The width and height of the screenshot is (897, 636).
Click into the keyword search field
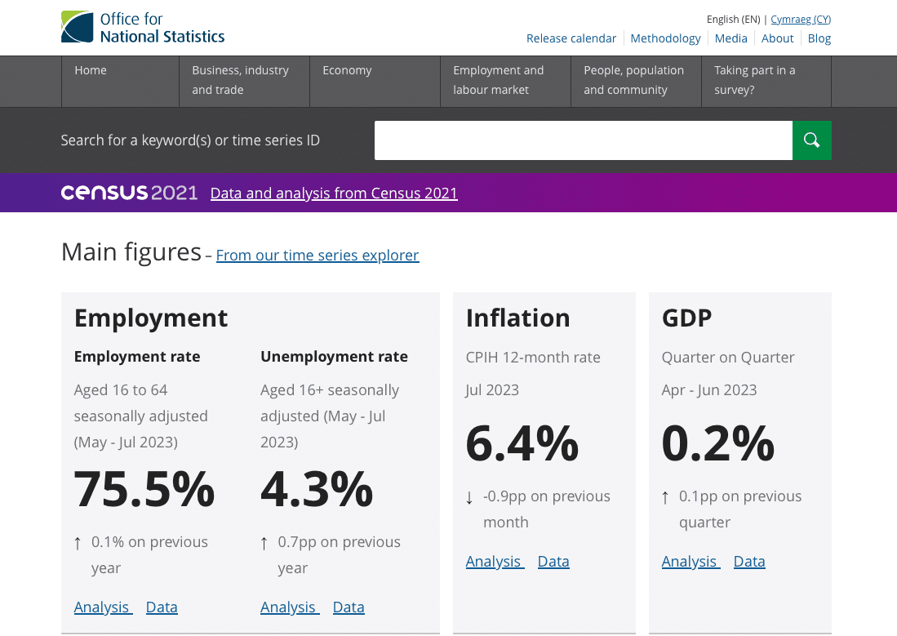click(x=584, y=140)
